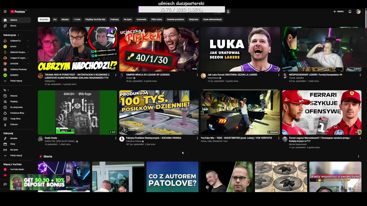
Task: Open Filmy under Odkrywaj
Action: pos(16,144)
